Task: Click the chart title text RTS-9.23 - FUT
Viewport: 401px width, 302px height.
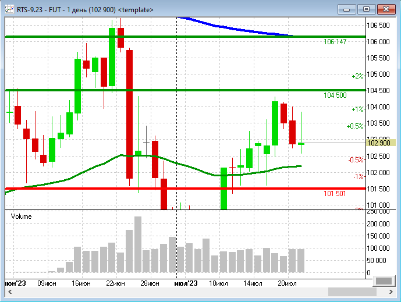Action: [39, 10]
